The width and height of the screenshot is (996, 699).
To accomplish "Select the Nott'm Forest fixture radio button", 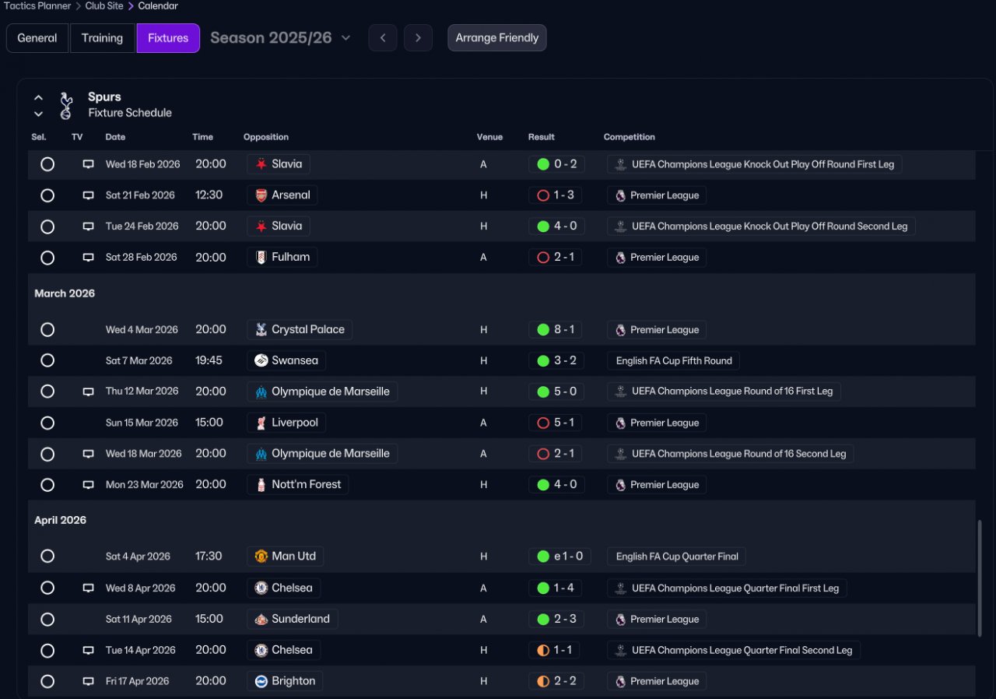I will [47, 485].
